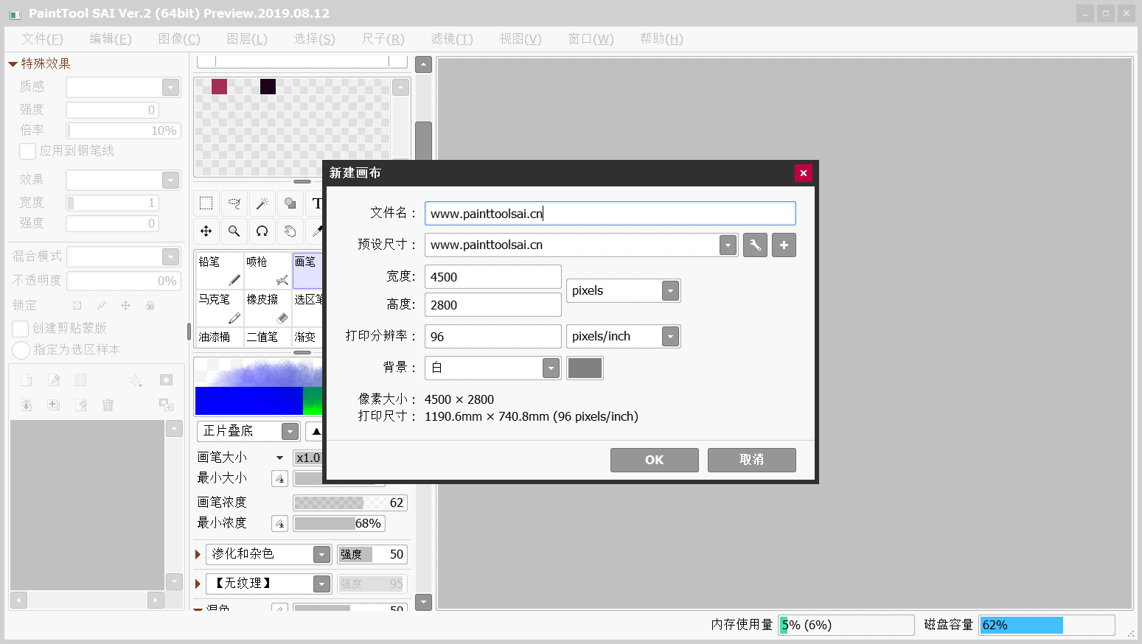Expand the 渗化和杂色 section arrow

(x=198, y=554)
